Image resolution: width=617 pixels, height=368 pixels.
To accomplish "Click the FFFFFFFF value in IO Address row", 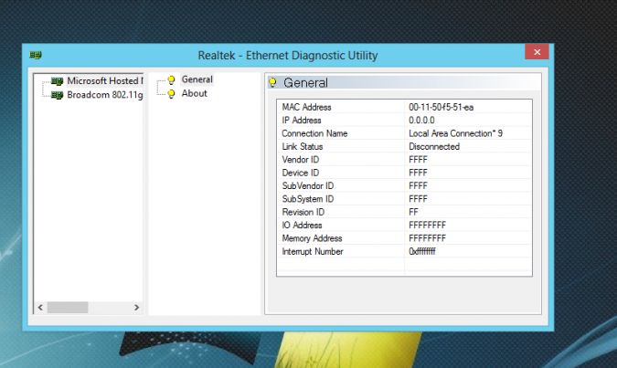I will 428,226.
